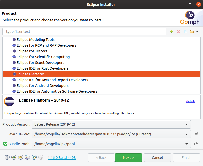Image resolution: width=203 pixels, height=166 pixels.
Task: Select Eclipse for Android Developers
Action: 101,86
